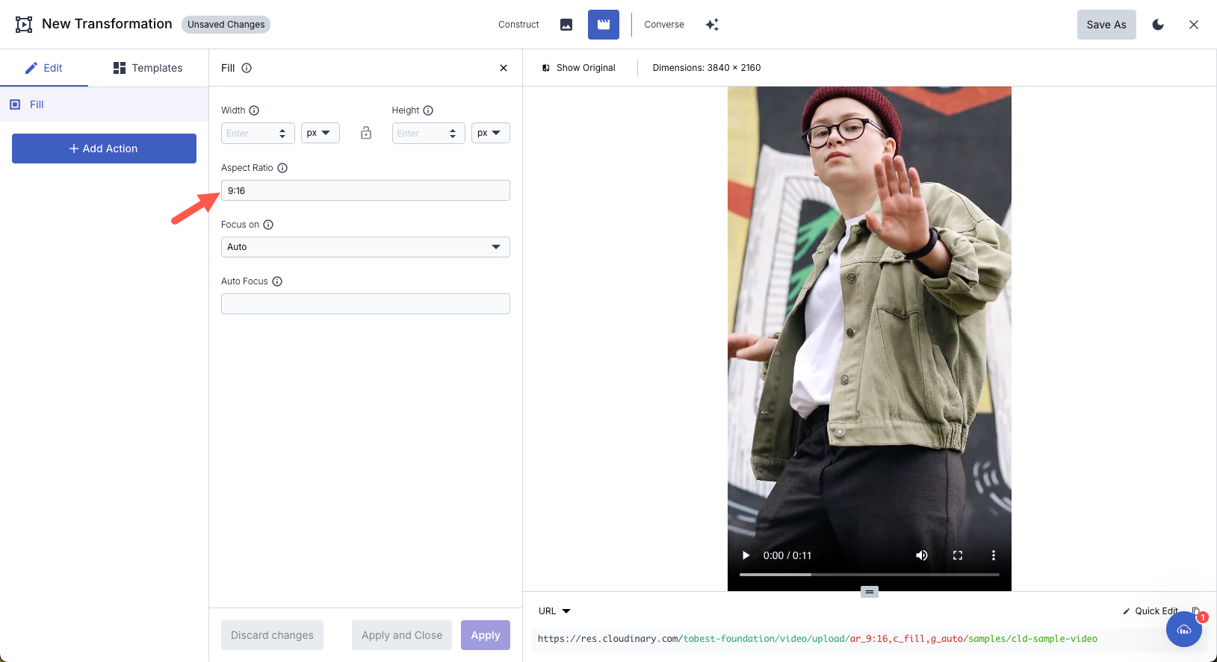Screen dimensions: 1217x662
Task: Toggle the aspect lock icon
Action: pos(366,133)
